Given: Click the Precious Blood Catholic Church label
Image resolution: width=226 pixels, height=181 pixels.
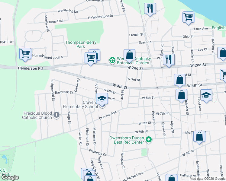Looking at the screenshot, I should pos(37,115).
